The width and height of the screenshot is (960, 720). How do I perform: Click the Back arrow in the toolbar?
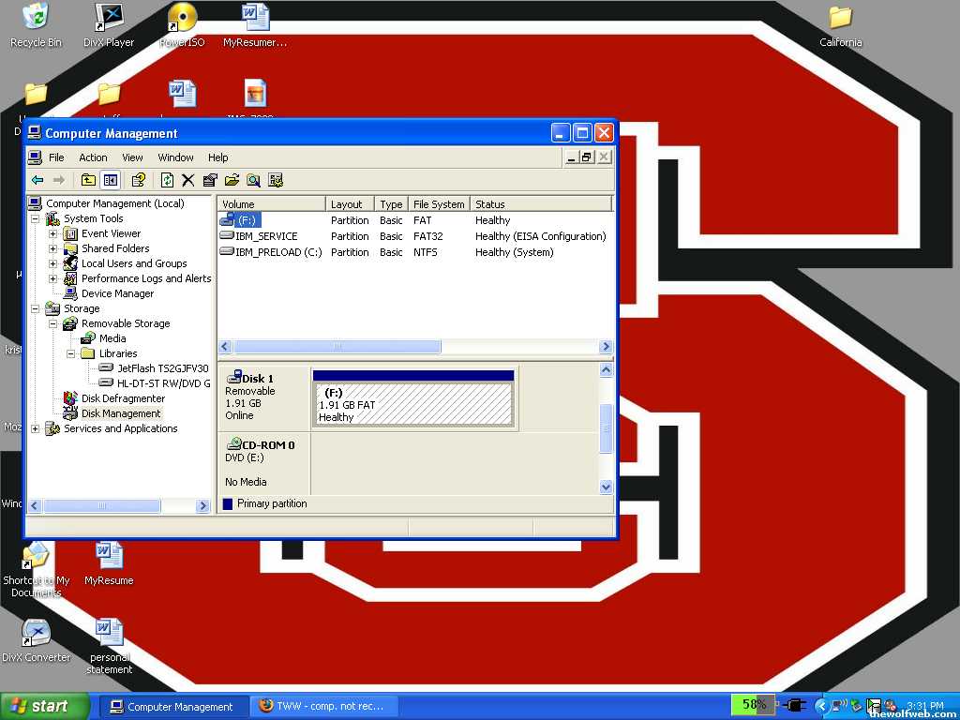(37, 180)
